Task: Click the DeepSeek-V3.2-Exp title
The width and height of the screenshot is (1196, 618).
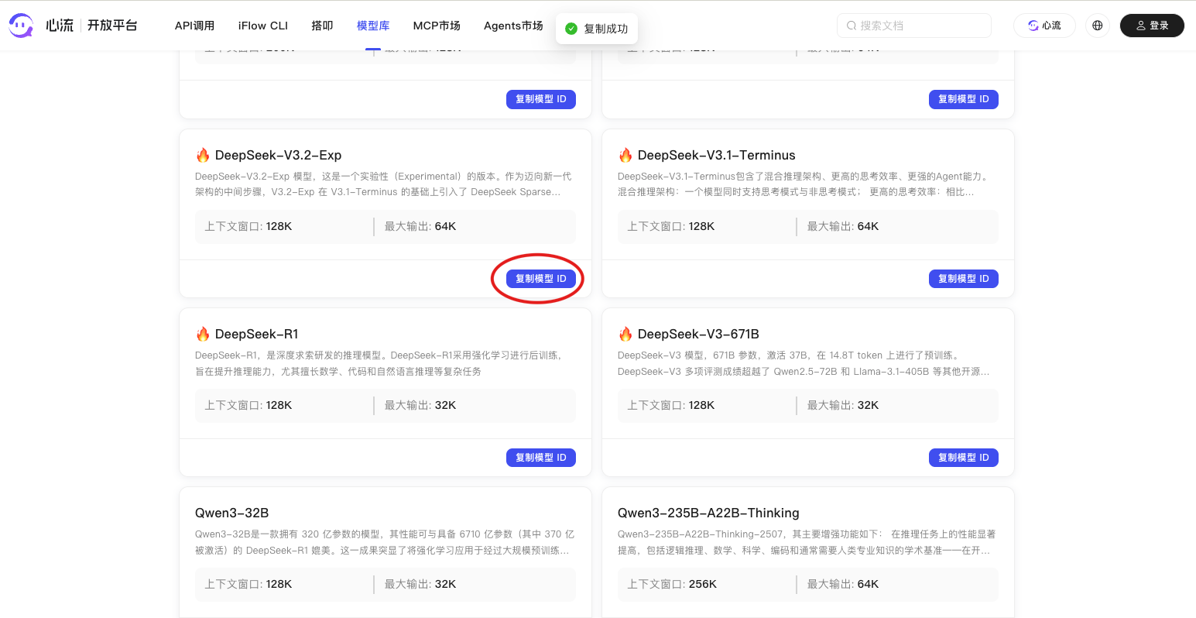Action: pos(278,155)
